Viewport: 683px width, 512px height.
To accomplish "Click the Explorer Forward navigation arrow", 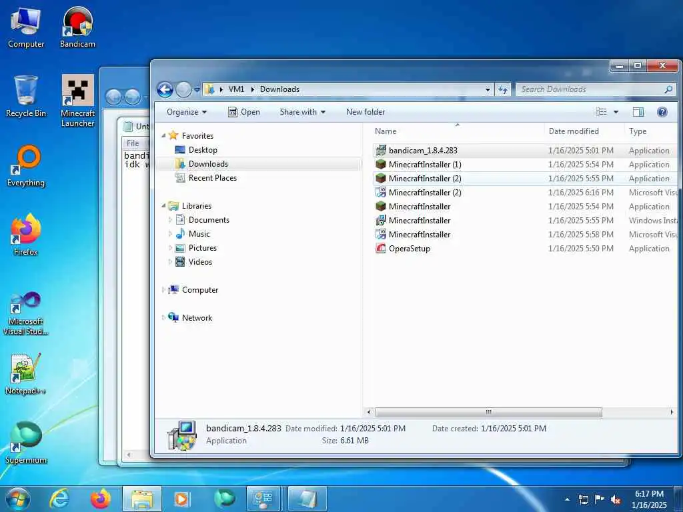I will point(183,90).
